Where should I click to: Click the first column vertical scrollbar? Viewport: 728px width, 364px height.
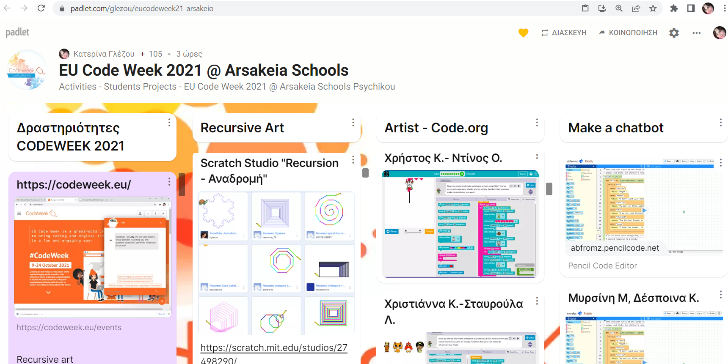point(182,184)
